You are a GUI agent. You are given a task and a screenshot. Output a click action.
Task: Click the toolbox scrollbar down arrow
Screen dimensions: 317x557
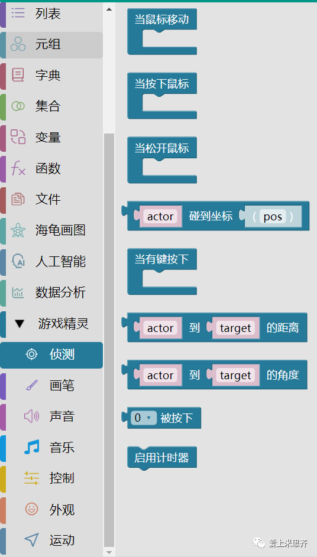pos(109,552)
